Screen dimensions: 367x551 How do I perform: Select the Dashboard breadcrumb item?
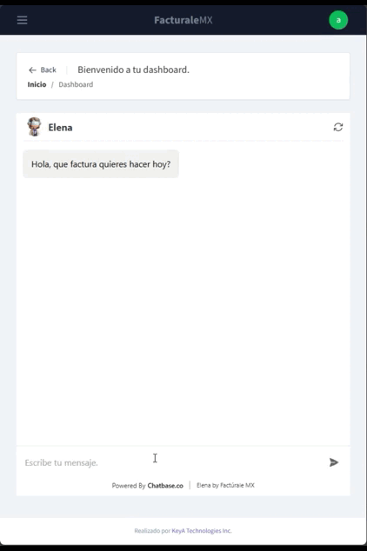click(x=76, y=84)
